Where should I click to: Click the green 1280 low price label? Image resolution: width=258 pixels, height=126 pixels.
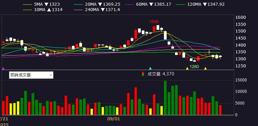(x=194, y=67)
